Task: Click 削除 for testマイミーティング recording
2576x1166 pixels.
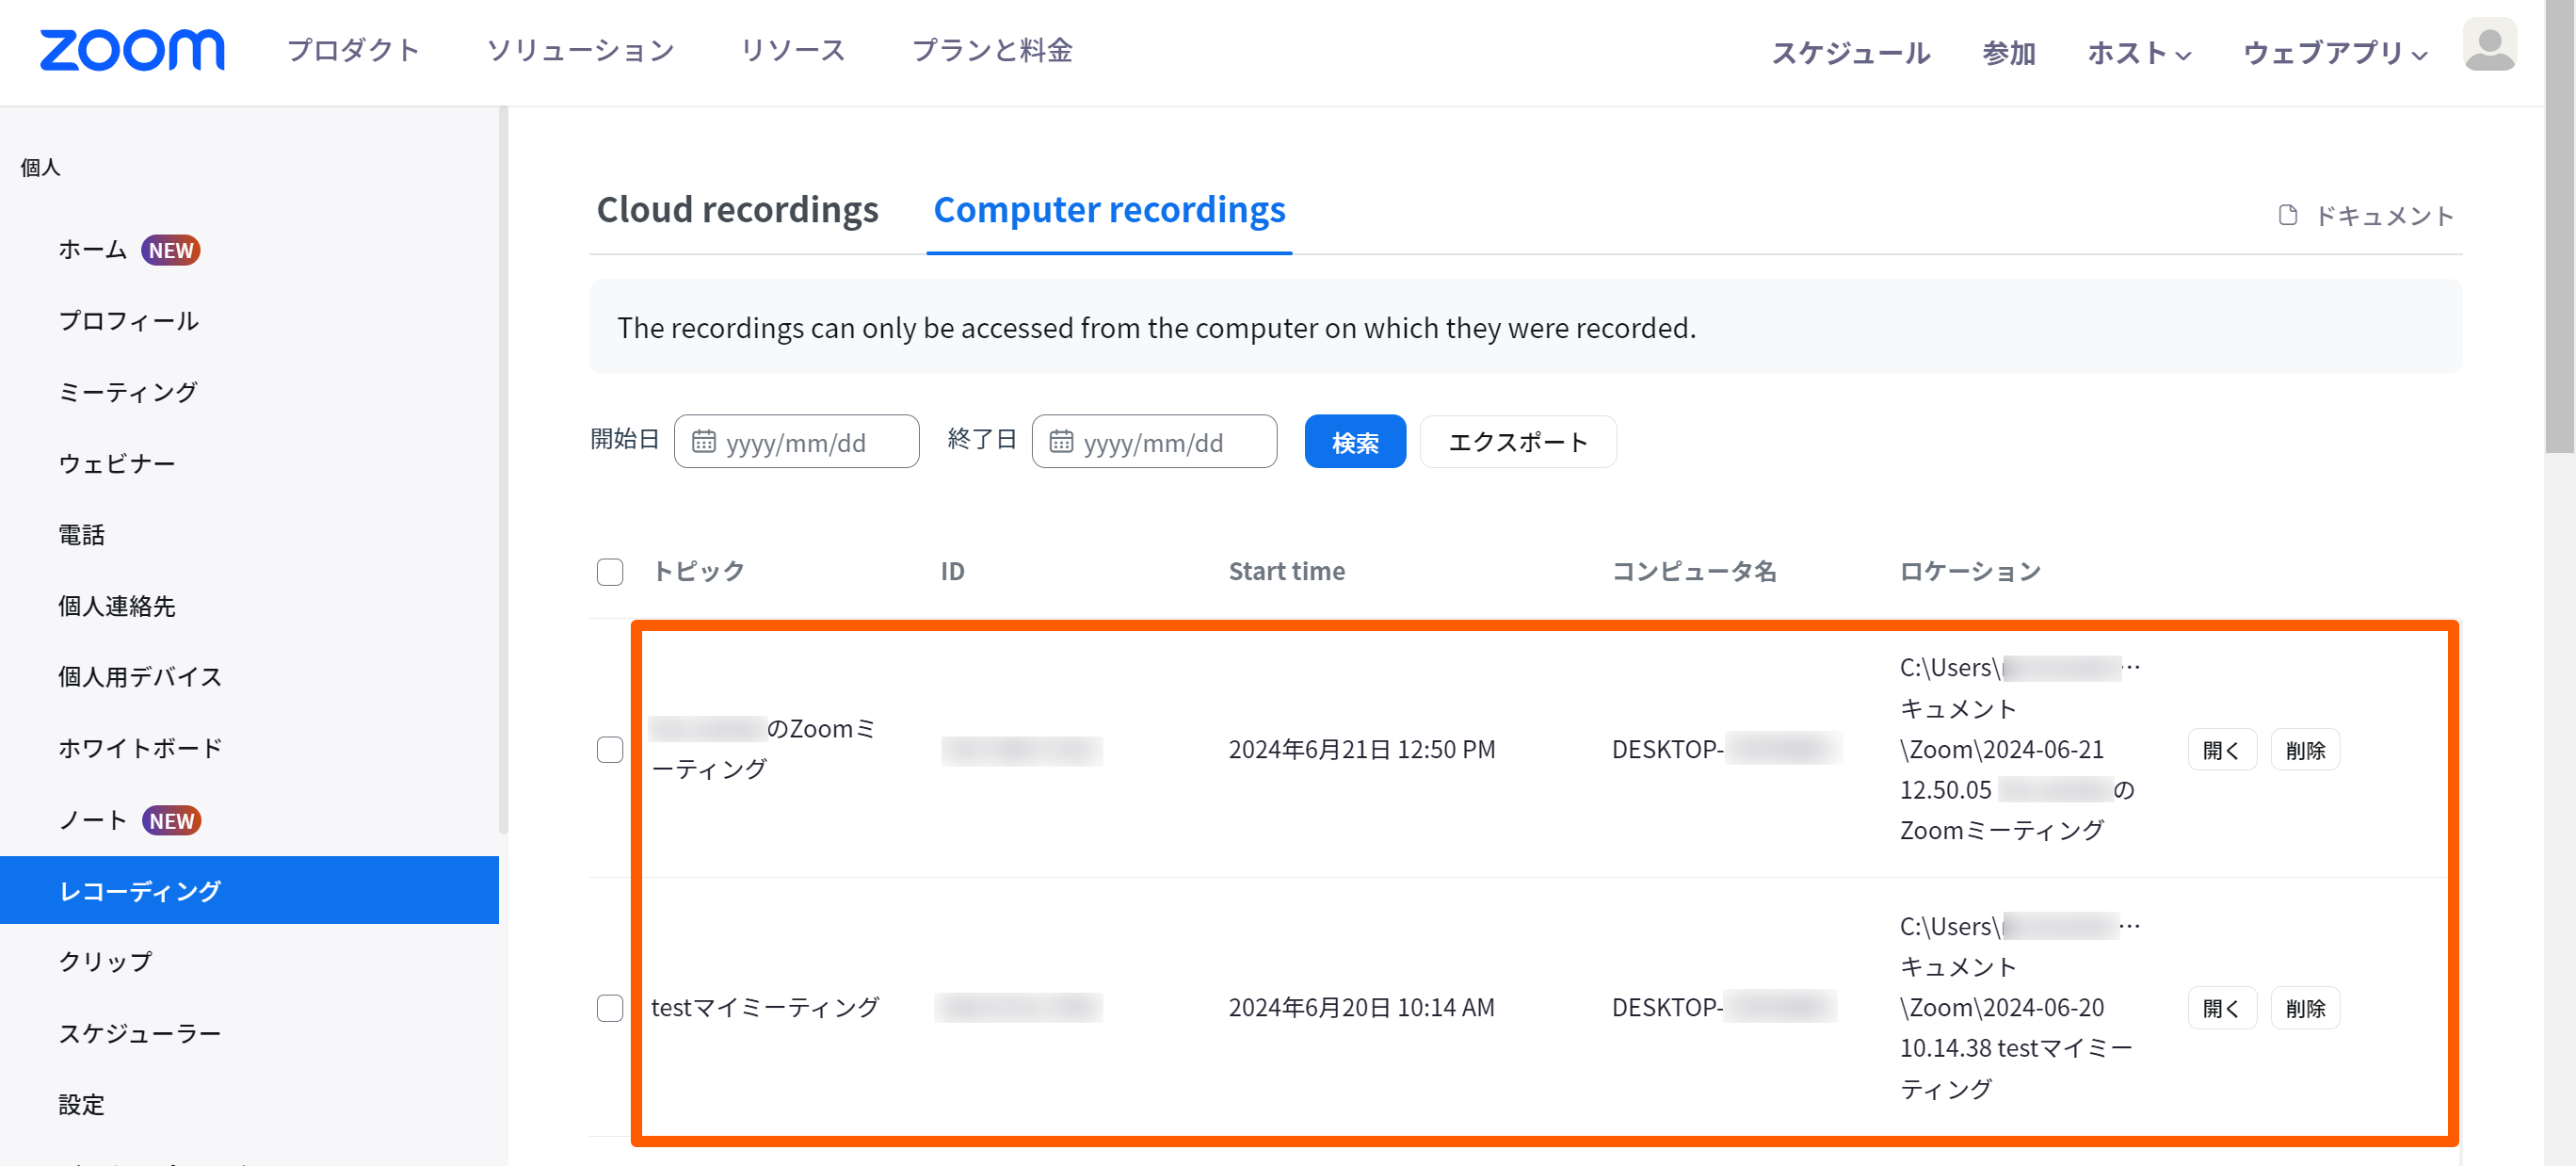Action: click(2304, 1007)
